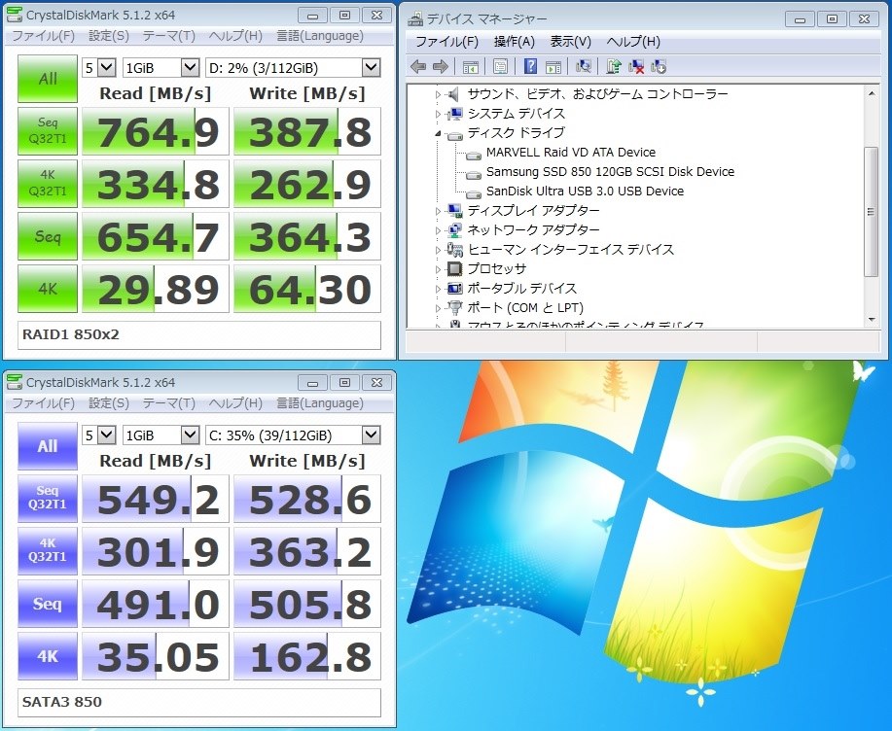Click the green CrystalDiskMark window title icon
This screenshot has width=892, height=731.
coord(15,15)
